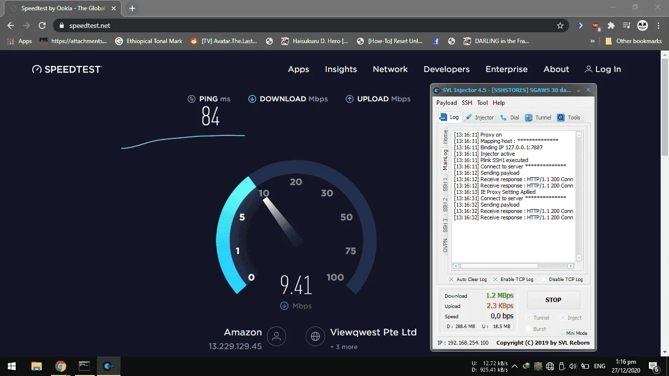Open the Payload menu in SVL Injector
Viewport: 669px width, 376px height.
pos(447,103)
